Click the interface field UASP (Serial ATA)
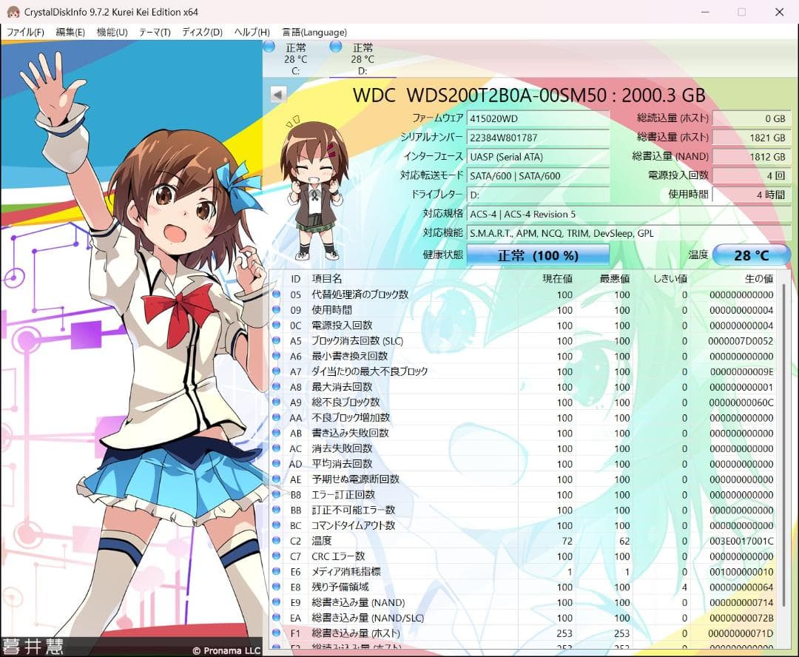This screenshot has height=657, width=799. click(x=538, y=156)
